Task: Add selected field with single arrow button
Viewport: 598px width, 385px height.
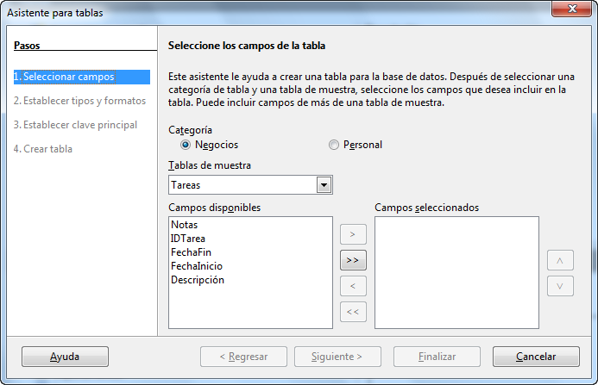Action: (353, 234)
